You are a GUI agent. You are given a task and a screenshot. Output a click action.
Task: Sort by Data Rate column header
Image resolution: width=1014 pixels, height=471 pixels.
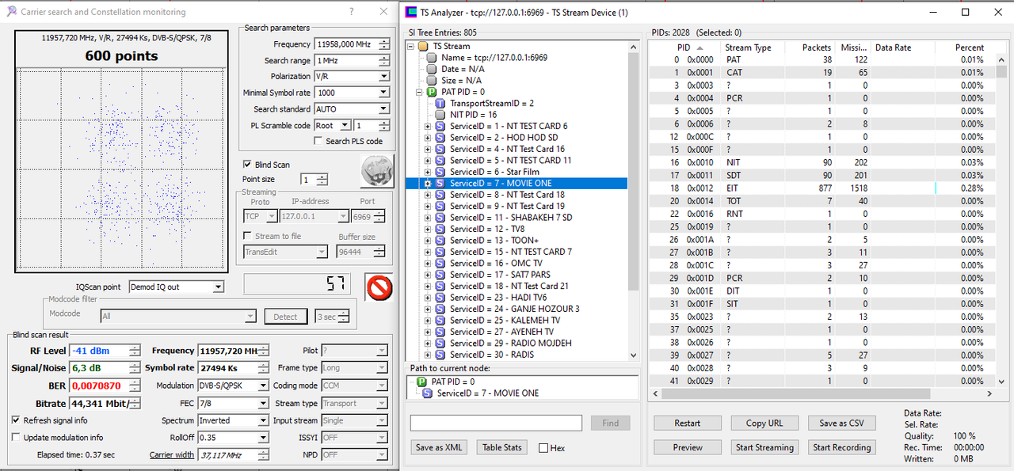pyautogui.click(x=902, y=47)
